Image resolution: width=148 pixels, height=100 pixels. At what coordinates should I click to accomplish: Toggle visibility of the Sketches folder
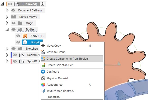pyautogui.click(x=14, y=49)
